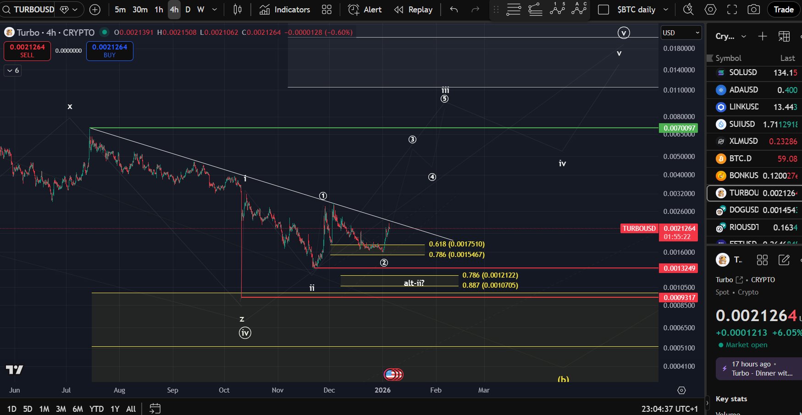The height and width of the screenshot is (415, 802).
Task: Open indicator templates grid icon
Action: click(326, 9)
